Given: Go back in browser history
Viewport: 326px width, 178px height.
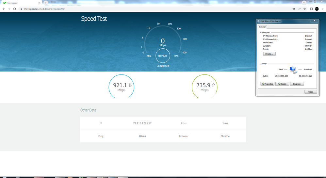Looking at the screenshot, I should click(x=4, y=9).
